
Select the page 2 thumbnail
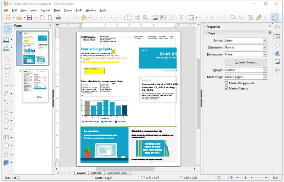click(35, 86)
